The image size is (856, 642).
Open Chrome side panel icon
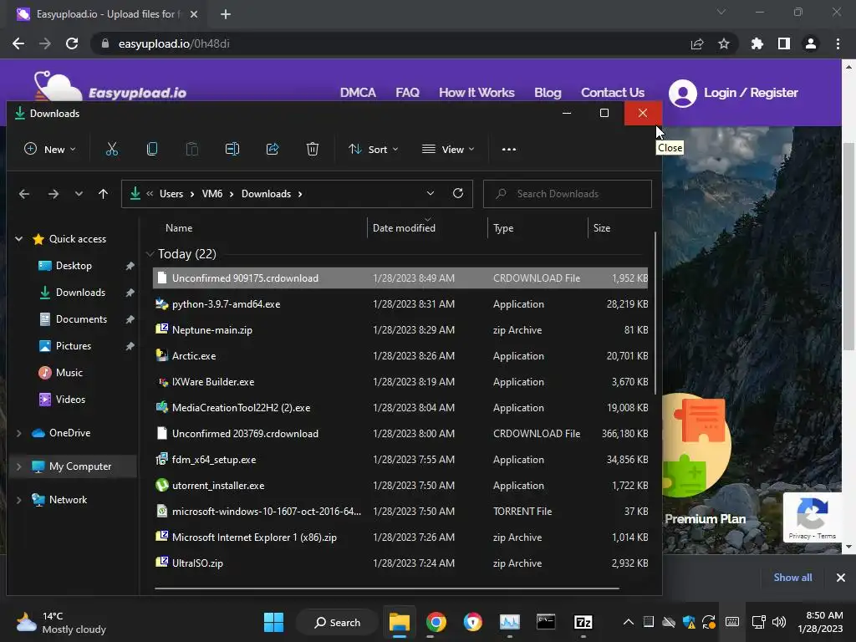tap(784, 43)
